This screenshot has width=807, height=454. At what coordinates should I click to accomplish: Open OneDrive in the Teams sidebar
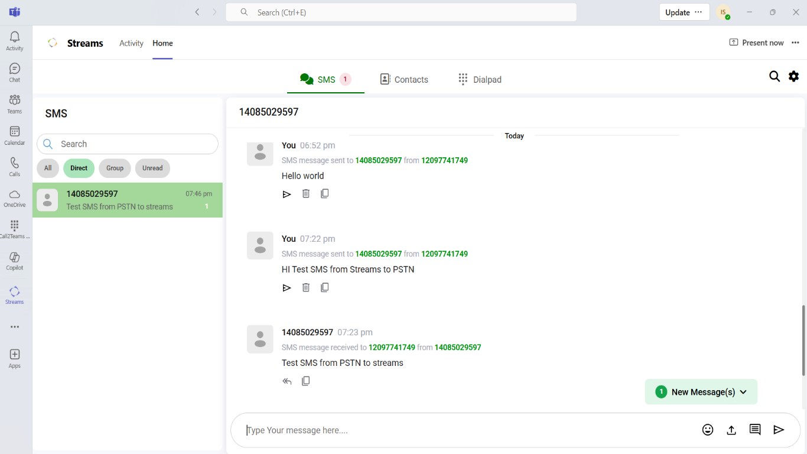(15, 198)
